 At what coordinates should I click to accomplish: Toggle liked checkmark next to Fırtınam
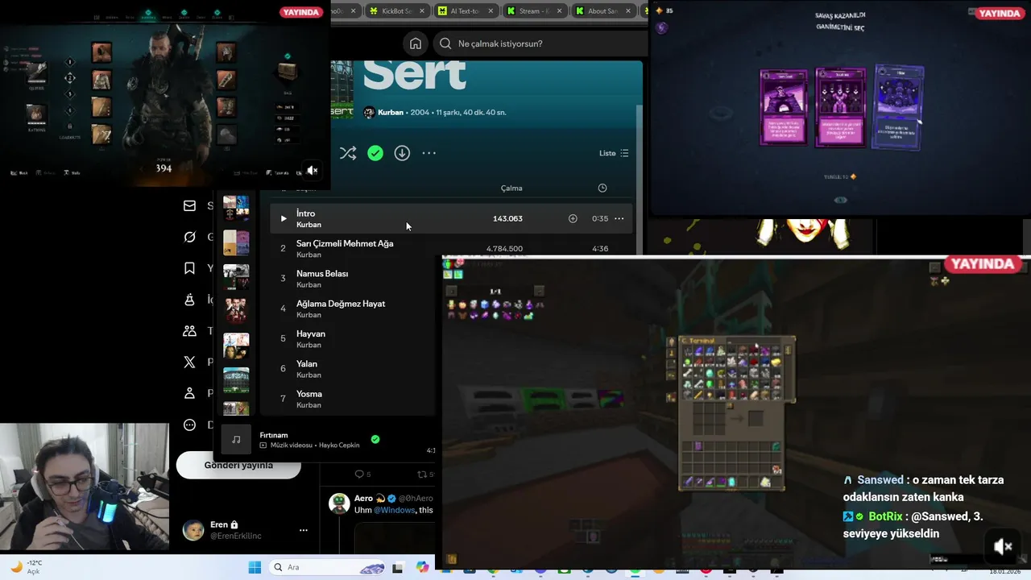(375, 439)
